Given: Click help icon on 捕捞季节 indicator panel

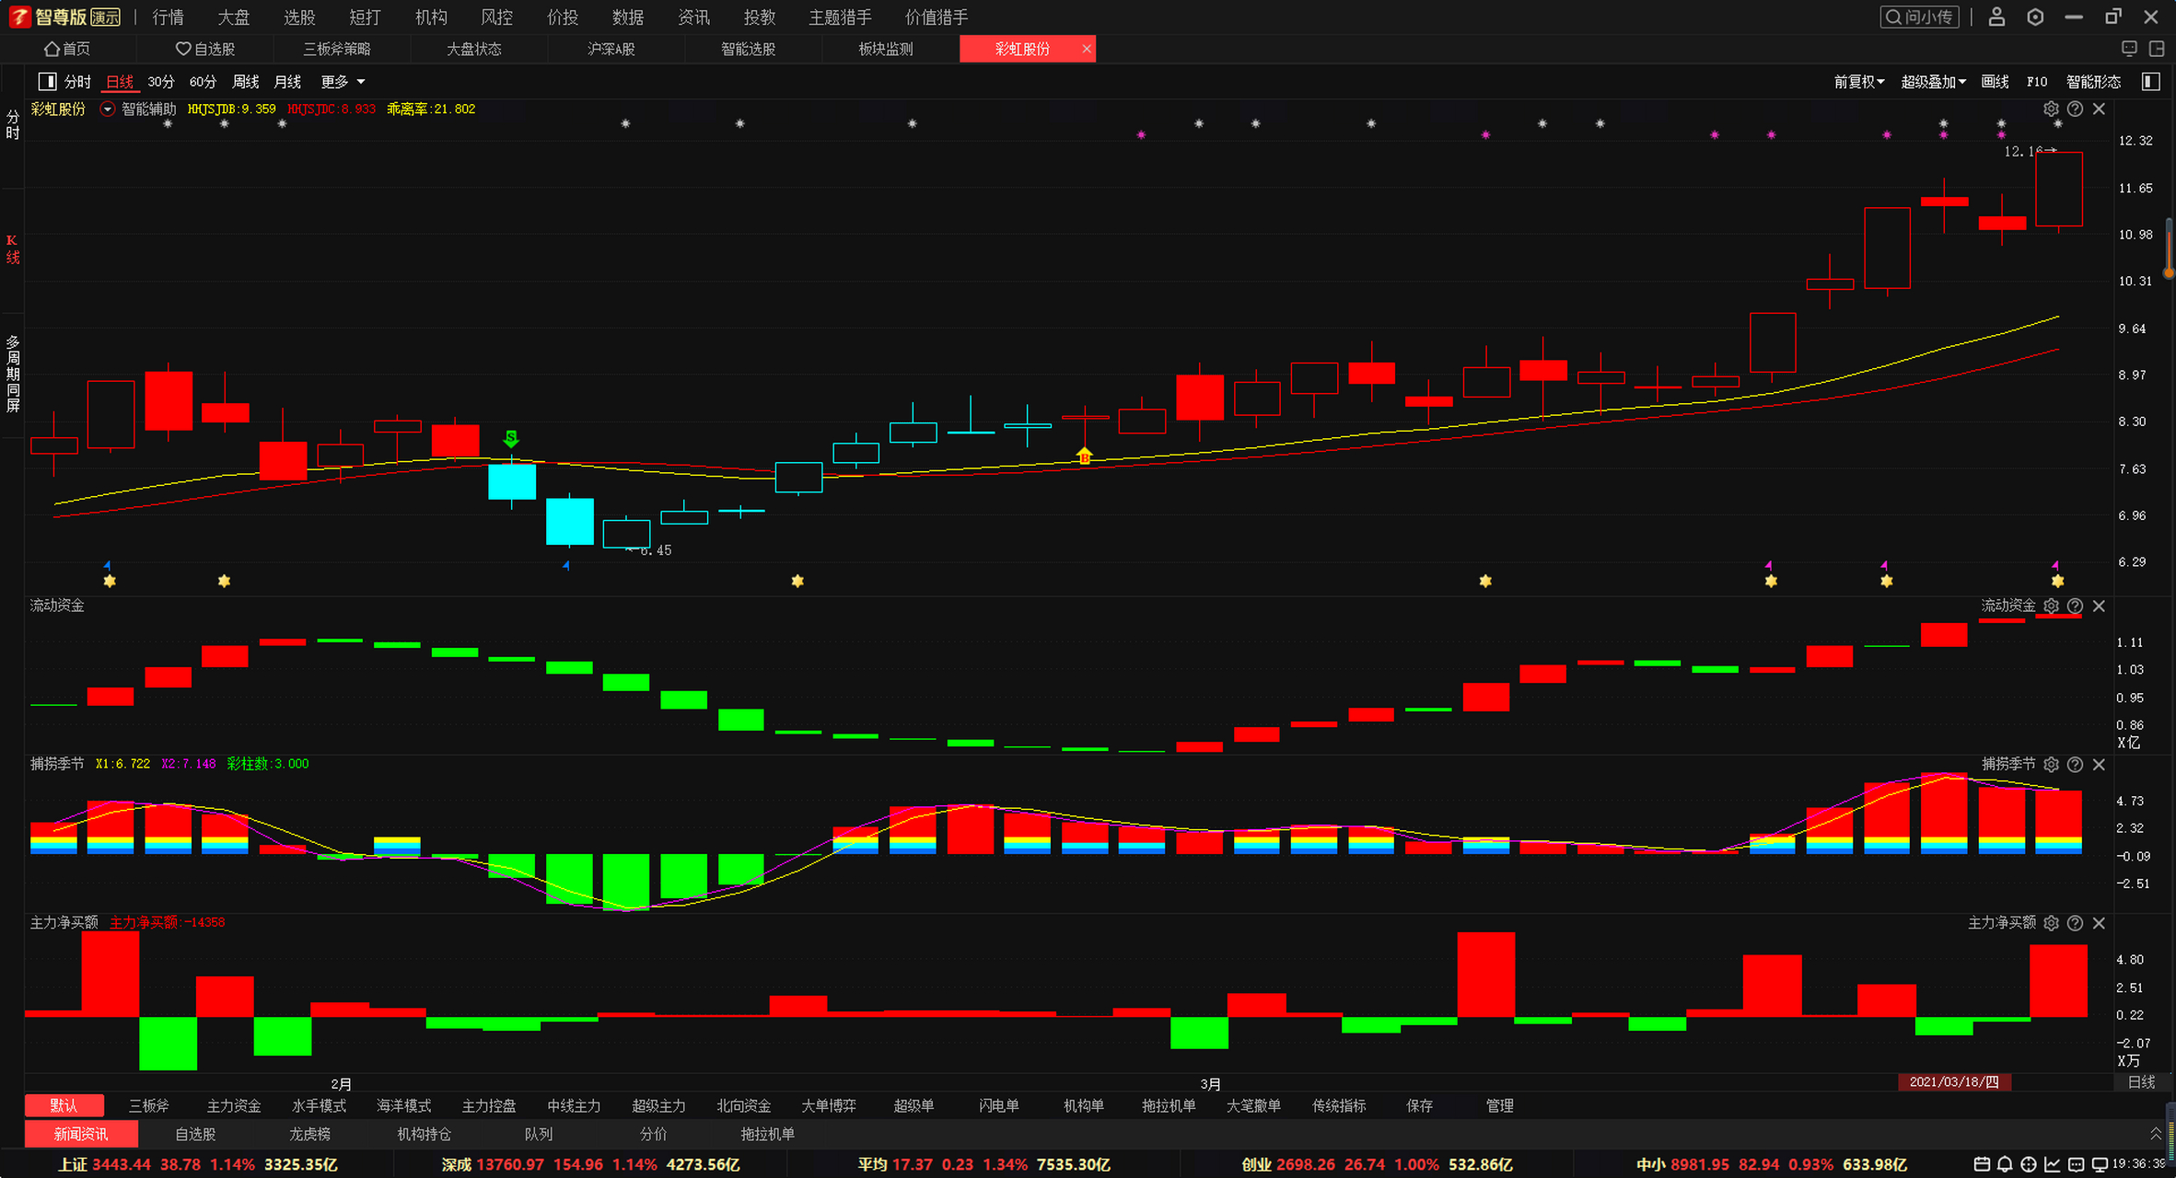Looking at the screenshot, I should point(2075,764).
